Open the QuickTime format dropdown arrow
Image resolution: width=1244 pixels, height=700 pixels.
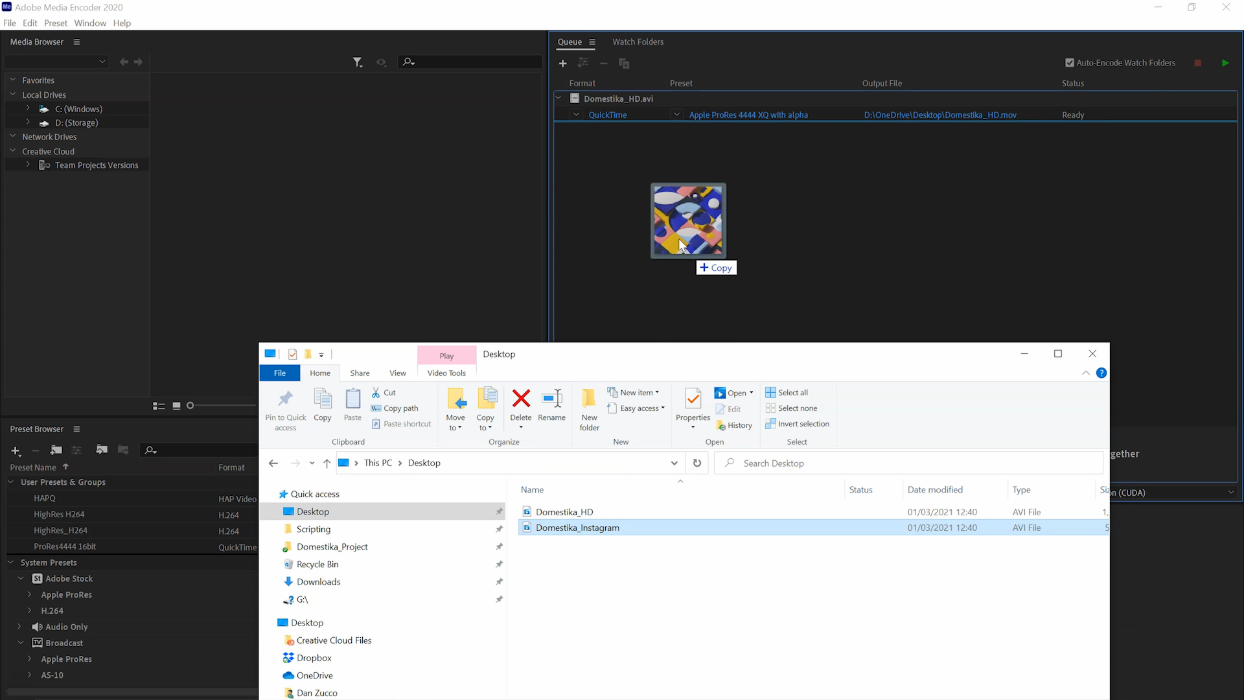coord(576,115)
